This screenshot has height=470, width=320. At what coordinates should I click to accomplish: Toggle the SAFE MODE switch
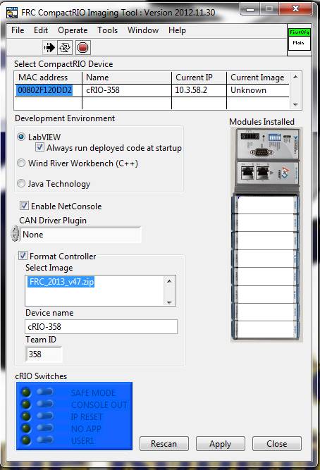point(45,392)
